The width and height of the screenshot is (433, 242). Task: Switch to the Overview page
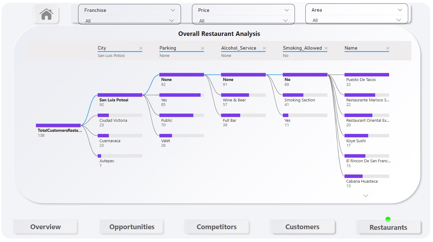[45, 227]
